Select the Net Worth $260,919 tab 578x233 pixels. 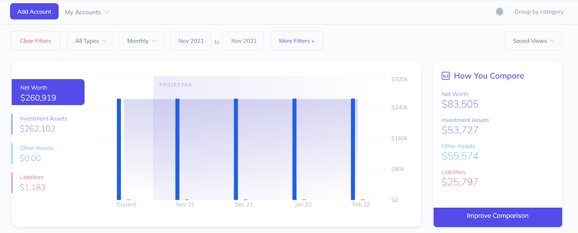pyautogui.click(x=48, y=92)
